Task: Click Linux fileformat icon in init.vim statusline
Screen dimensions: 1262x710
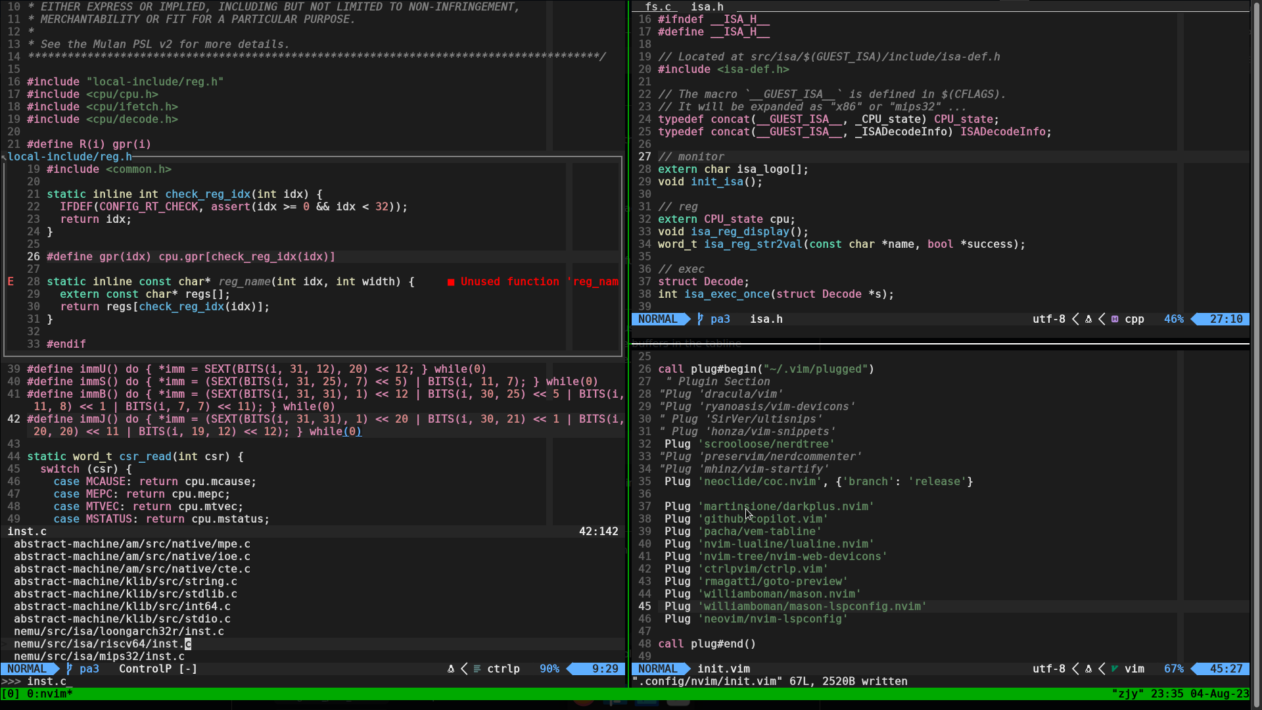Action: click(x=1088, y=669)
